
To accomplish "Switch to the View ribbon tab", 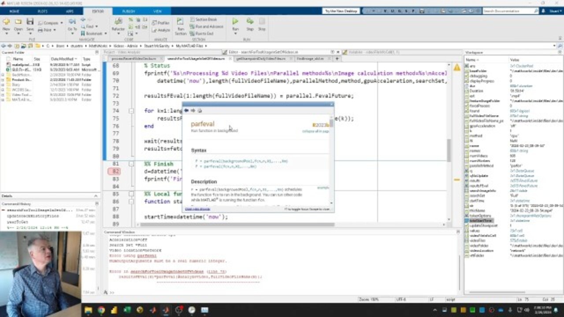I will pos(157,11).
